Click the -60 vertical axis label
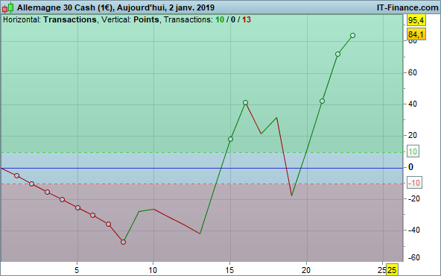Screen dimensions: 441x276 point(413,257)
